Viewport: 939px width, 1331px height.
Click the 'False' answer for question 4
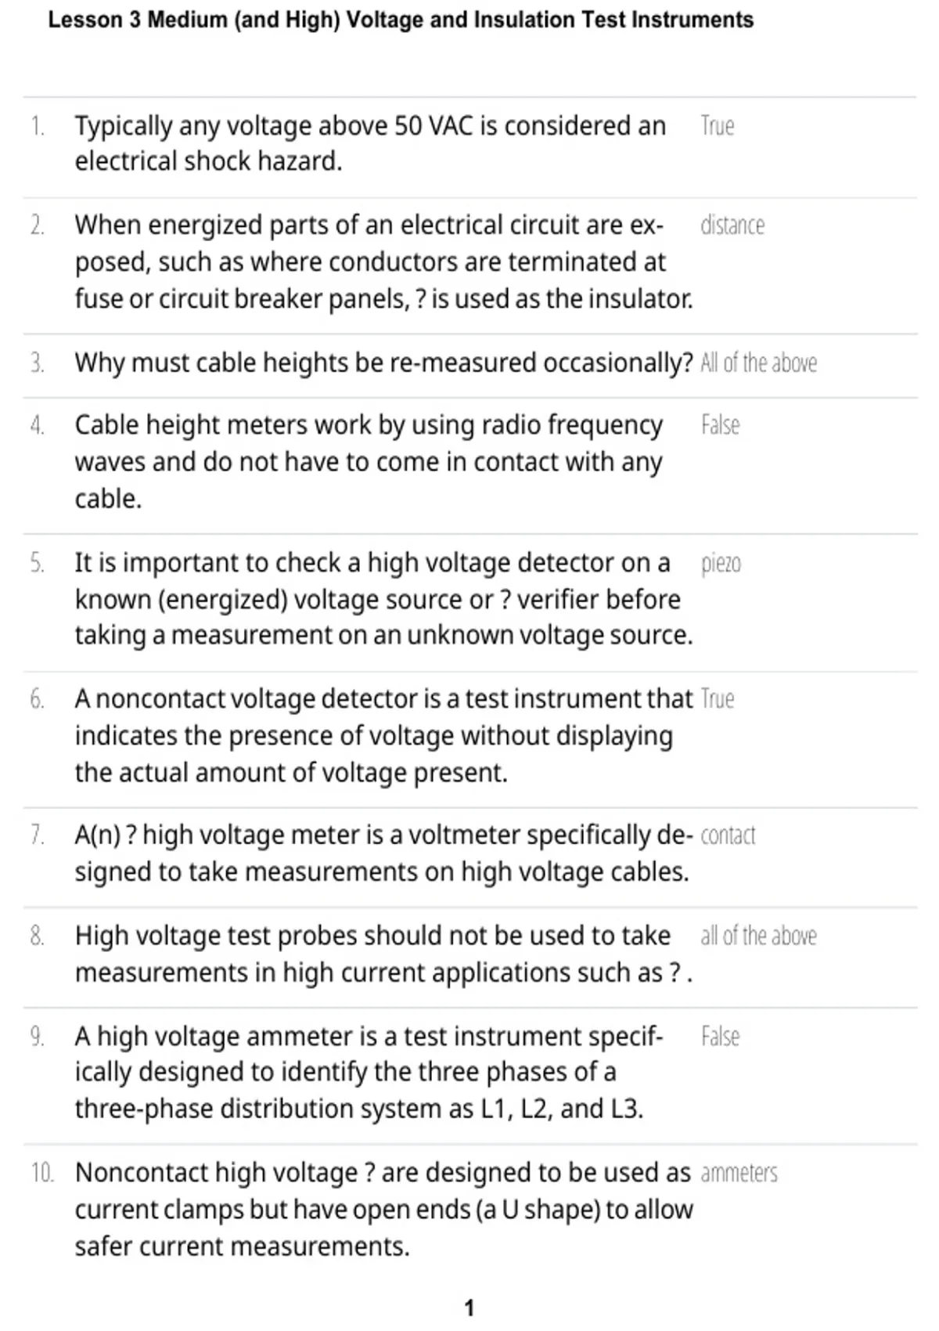(720, 425)
